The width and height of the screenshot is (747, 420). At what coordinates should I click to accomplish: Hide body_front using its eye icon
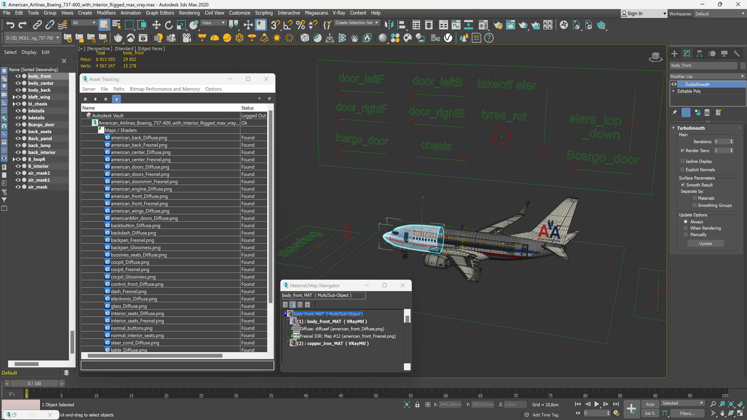(18, 76)
